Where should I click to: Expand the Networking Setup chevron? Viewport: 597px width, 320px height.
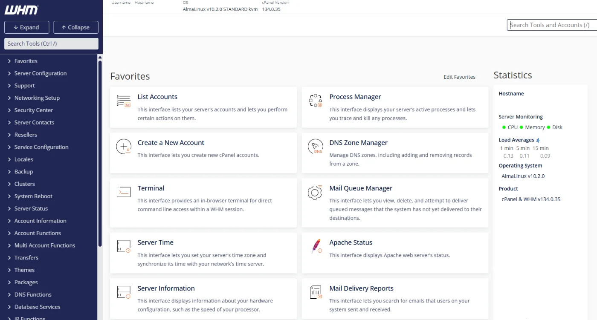pyautogui.click(x=9, y=98)
